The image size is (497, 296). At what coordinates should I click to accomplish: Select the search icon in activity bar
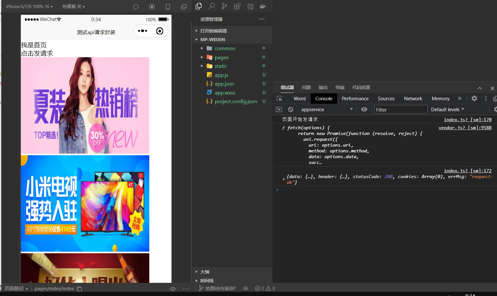click(x=212, y=6)
